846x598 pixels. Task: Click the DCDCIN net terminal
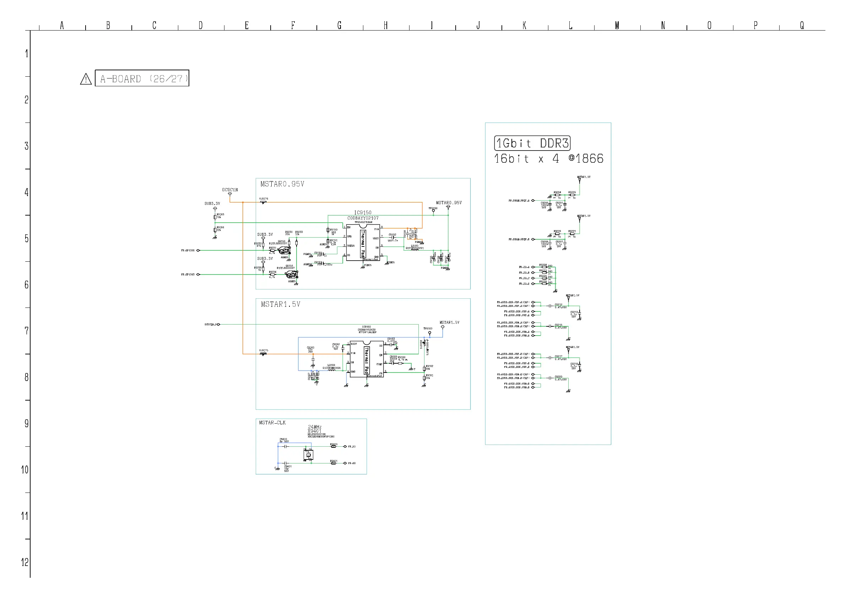click(230, 194)
